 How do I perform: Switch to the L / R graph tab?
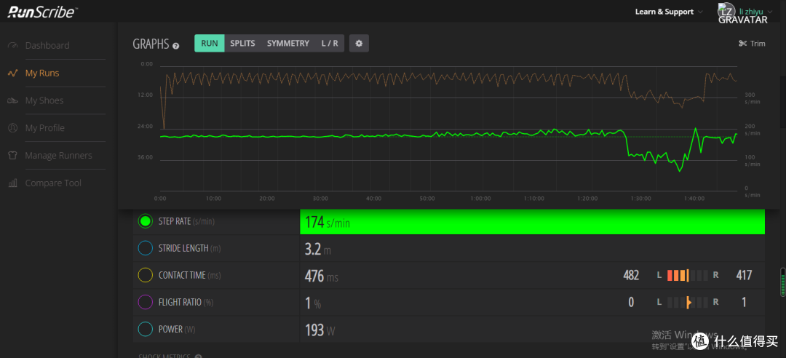pos(330,44)
